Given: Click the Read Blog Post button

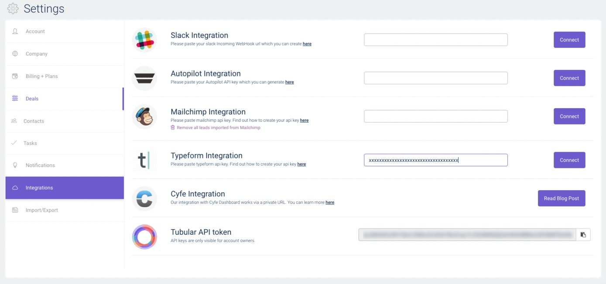Looking at the screenshot, I should [561, 198].
